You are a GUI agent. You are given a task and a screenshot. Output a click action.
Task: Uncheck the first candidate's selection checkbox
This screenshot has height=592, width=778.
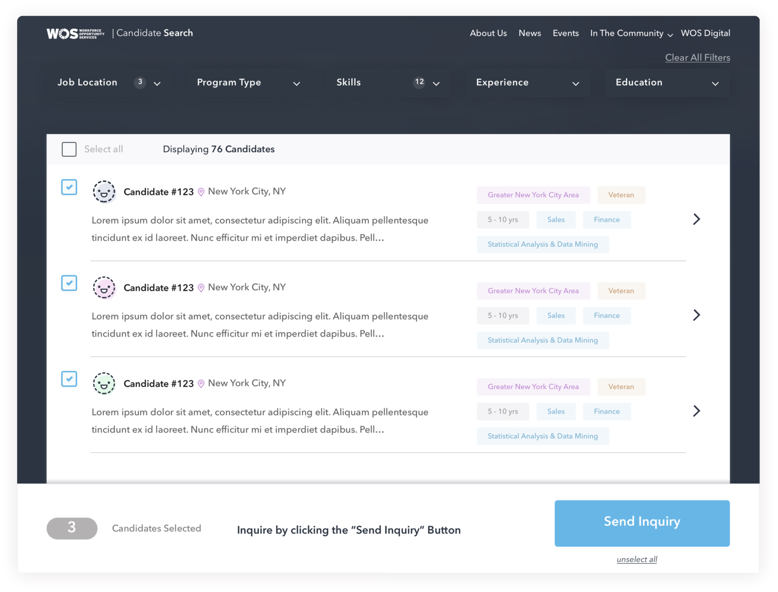tap(69, 187)
